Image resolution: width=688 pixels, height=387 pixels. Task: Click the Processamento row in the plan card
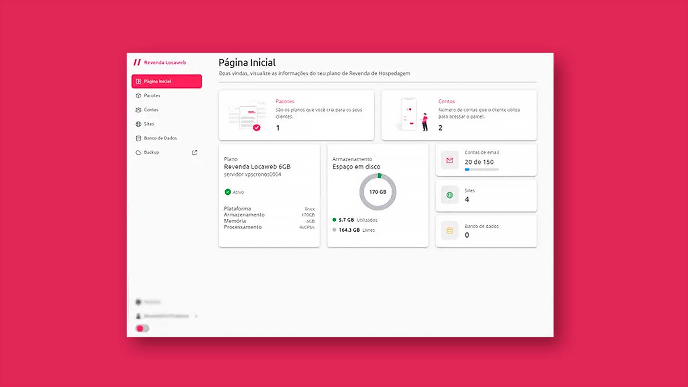[x=269, y=227]
